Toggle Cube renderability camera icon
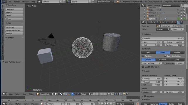This screenshot has width=188, height=105. [x=184, y=10]
